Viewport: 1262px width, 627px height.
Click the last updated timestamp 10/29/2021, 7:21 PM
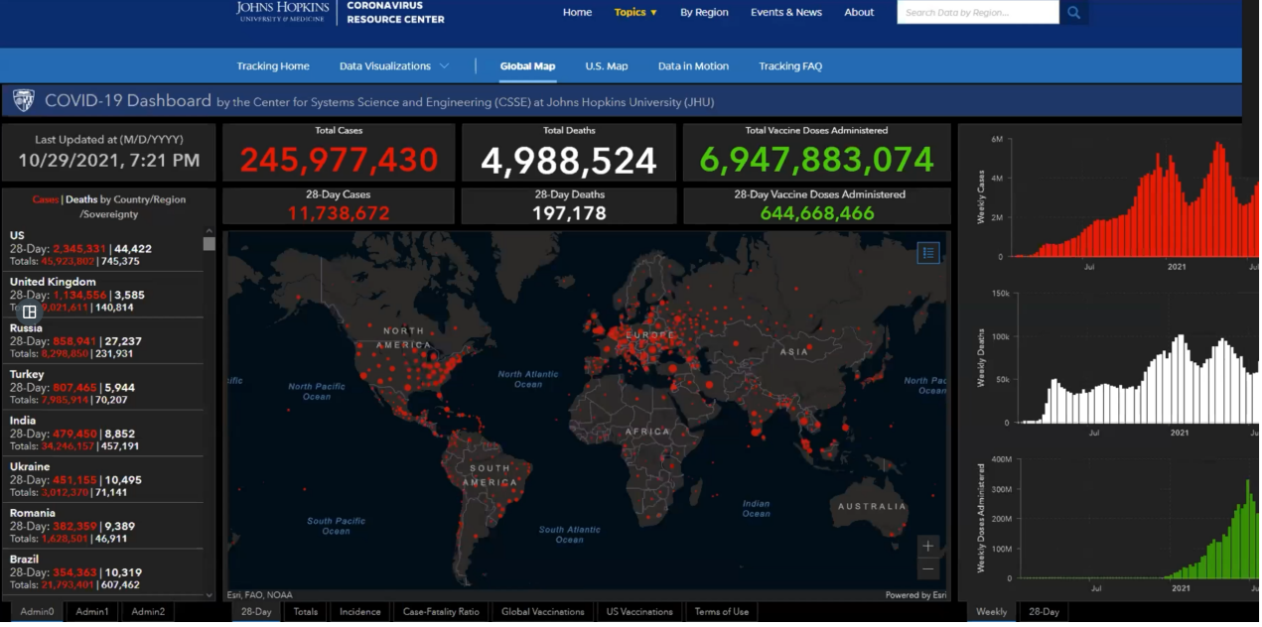(x=108, y=161)
